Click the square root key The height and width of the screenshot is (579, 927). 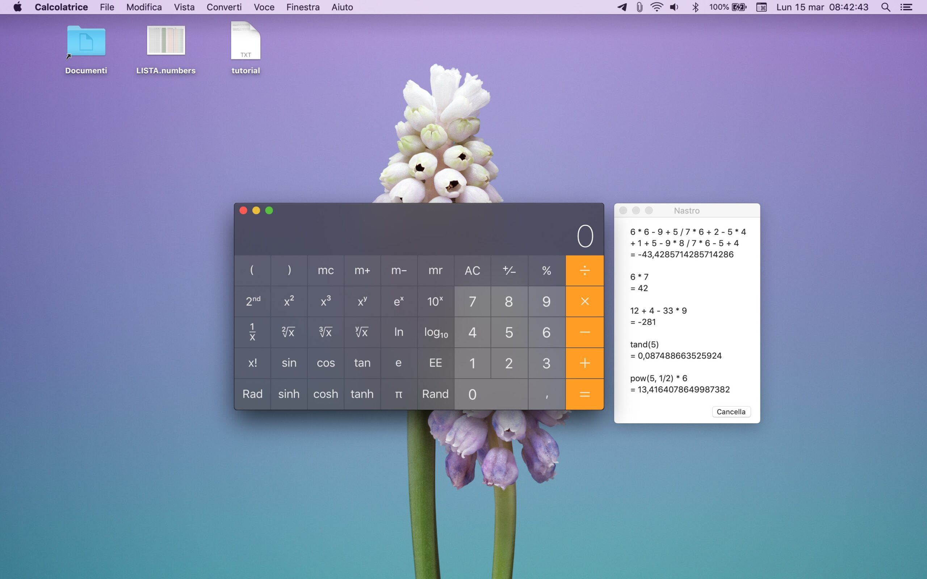(289, 332)
